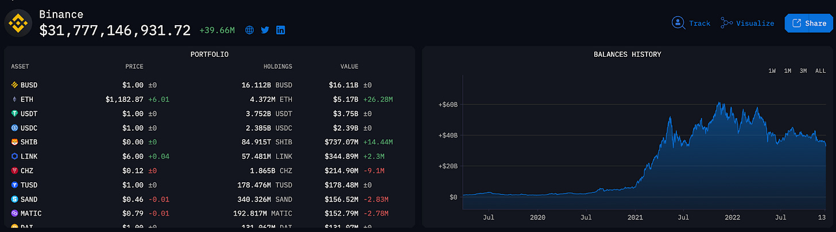This screenshot has height=232, width=836.
Task: Click the $16.11B BUSD value
Action: (343, 85)
